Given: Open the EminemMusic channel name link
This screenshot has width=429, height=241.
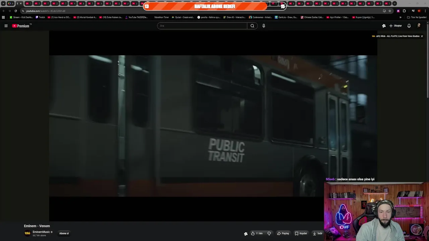Looking at the screenshot, I should pyautogui.click(x=41, y=232).
